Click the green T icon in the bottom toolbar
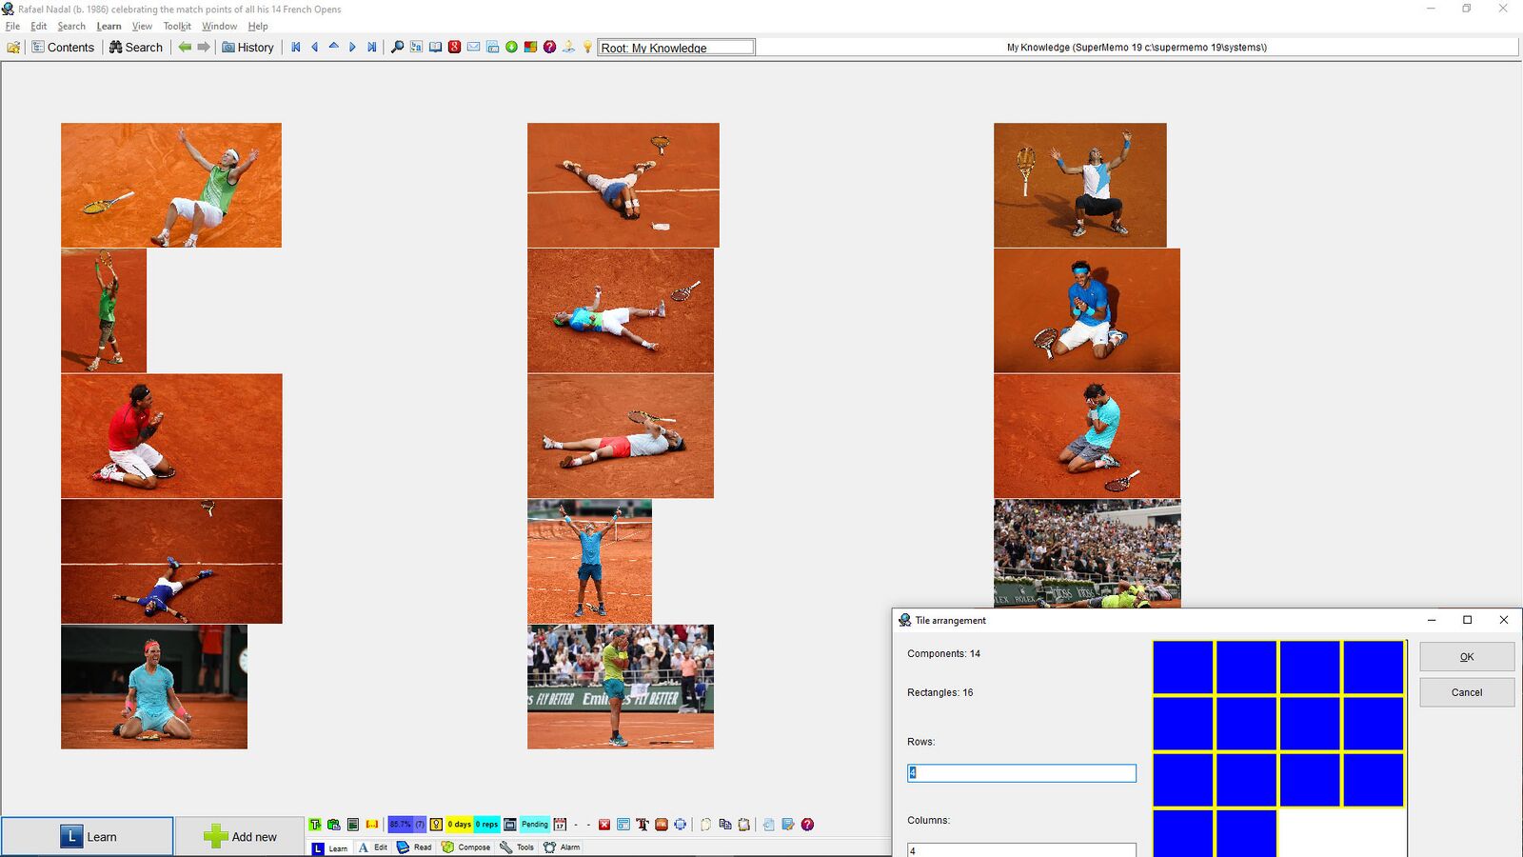The image size is (1523, 857). coord(315,825)
